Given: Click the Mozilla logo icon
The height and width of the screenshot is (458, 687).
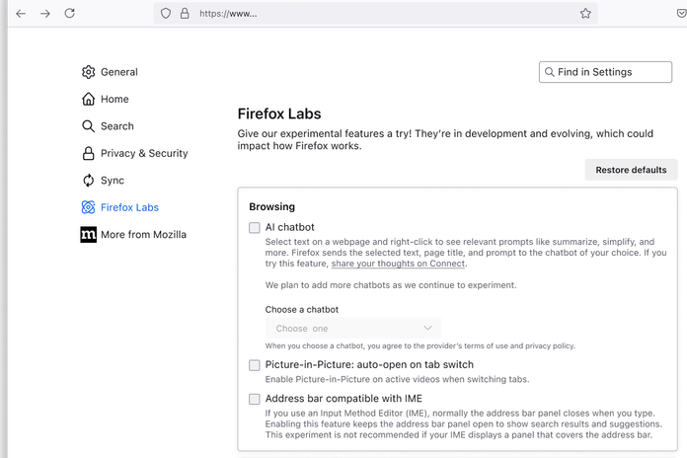Looking at the screenshot, I should click(89, 235).
